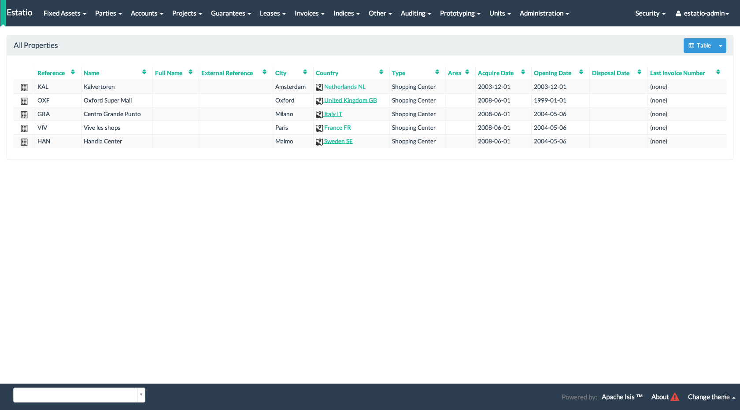Sort by Disposal Date column arrows
The height and width of the screenshot is (410, 740).
point(639,72)
